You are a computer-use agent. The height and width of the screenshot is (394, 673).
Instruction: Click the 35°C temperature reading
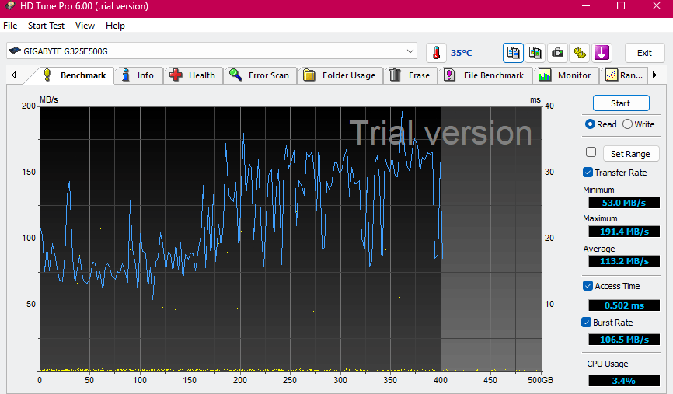tap(462, 53)
